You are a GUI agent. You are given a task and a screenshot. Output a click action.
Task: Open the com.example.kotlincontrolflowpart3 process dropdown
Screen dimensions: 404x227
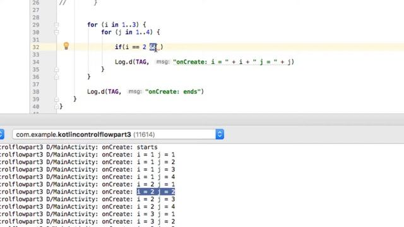point(118,134)
